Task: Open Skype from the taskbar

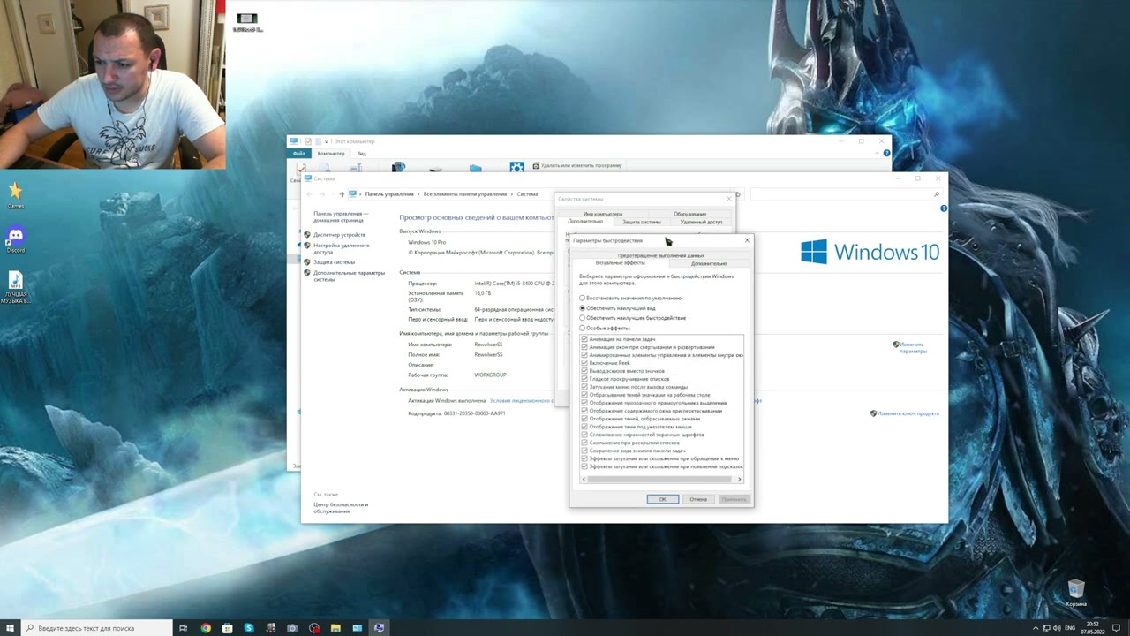Action: pyautogui.click(x=249, y=628)
